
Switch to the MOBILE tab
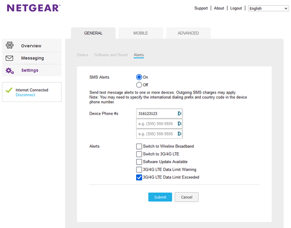click(x=141, y=33)
